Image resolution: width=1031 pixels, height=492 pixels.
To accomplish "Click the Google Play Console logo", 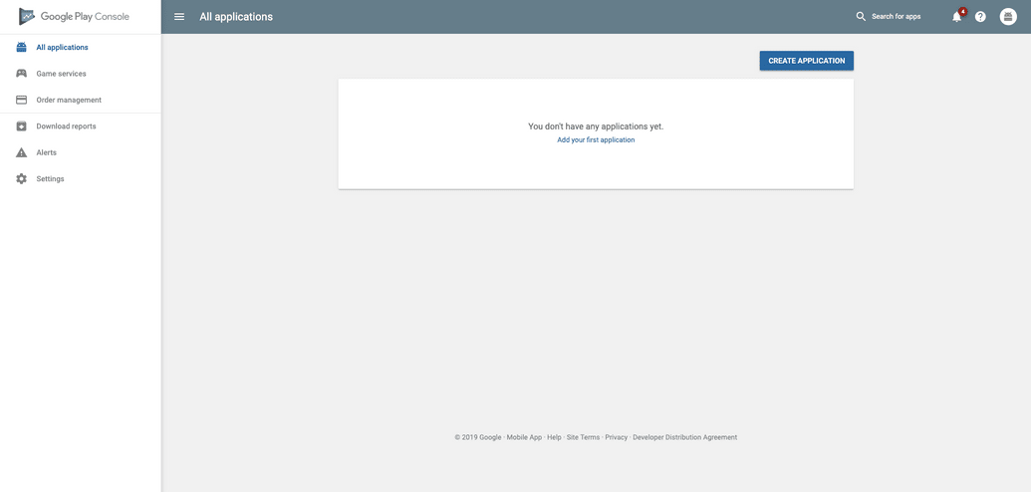I will click(x=74, y=17).
